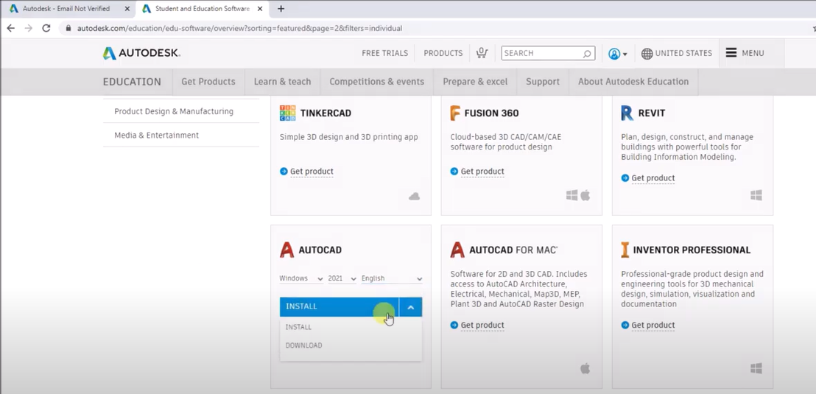Click the browser address bar URL
Image resolution: width=816 pixels, height=394 pixels.
(x=240, y=28)
